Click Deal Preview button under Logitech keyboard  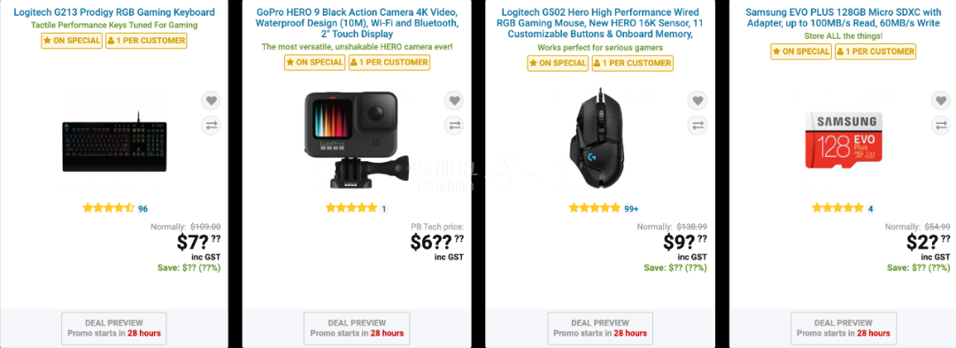click(114, 328)
